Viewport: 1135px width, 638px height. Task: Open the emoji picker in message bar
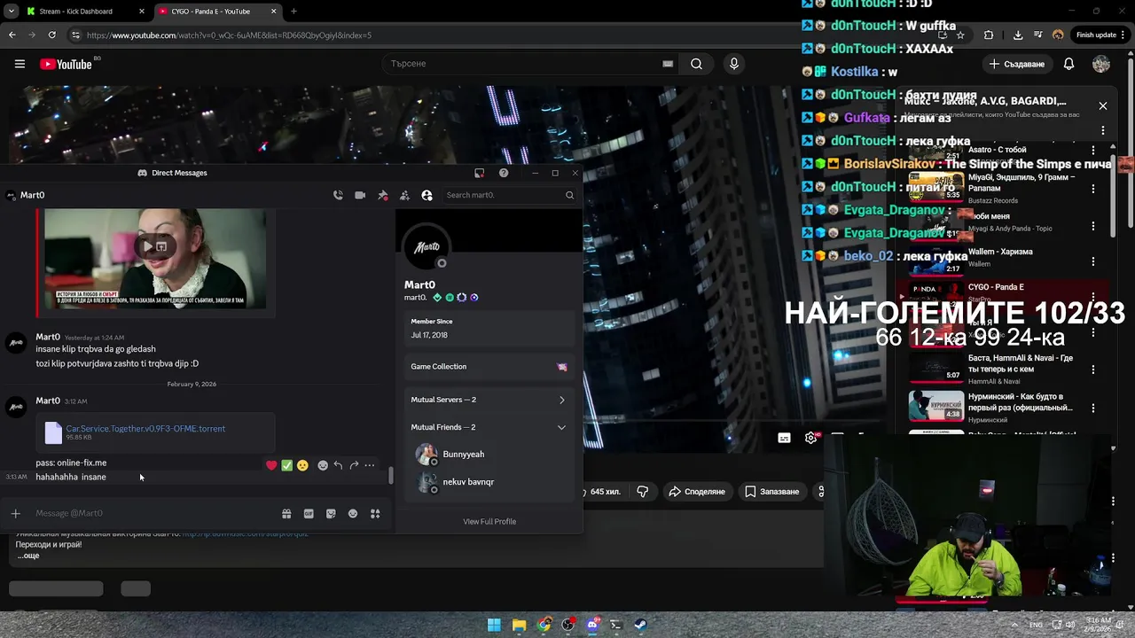tap(353, 513)
